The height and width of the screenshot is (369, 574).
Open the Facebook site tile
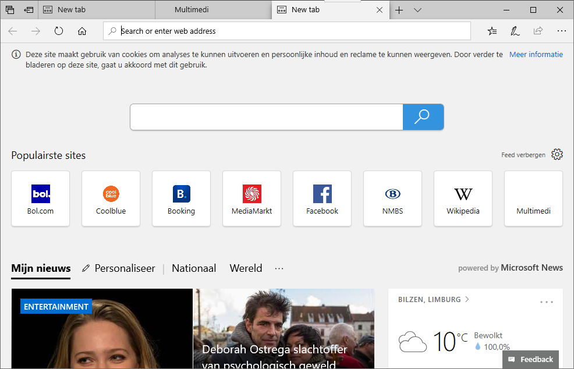[x=322, y=198]
